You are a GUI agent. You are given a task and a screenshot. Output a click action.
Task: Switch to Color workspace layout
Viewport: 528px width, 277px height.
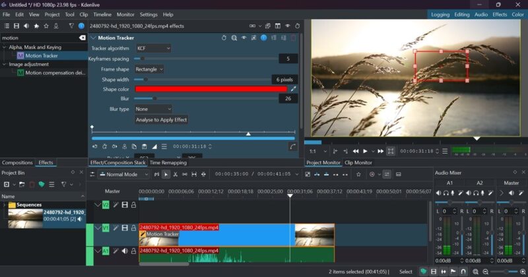(x=518, y=15)
